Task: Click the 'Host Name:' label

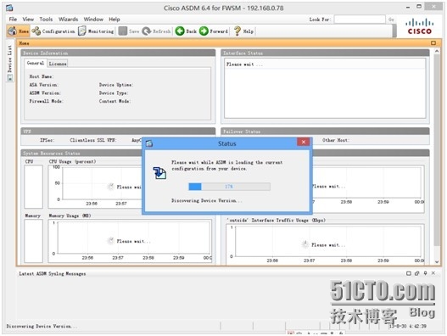Action: tap(42, 76)
